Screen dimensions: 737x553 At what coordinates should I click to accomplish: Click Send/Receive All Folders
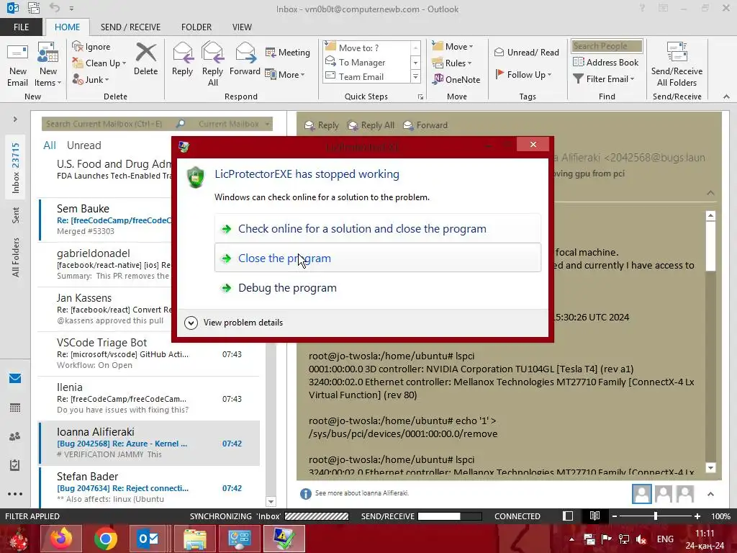(677, 65)
